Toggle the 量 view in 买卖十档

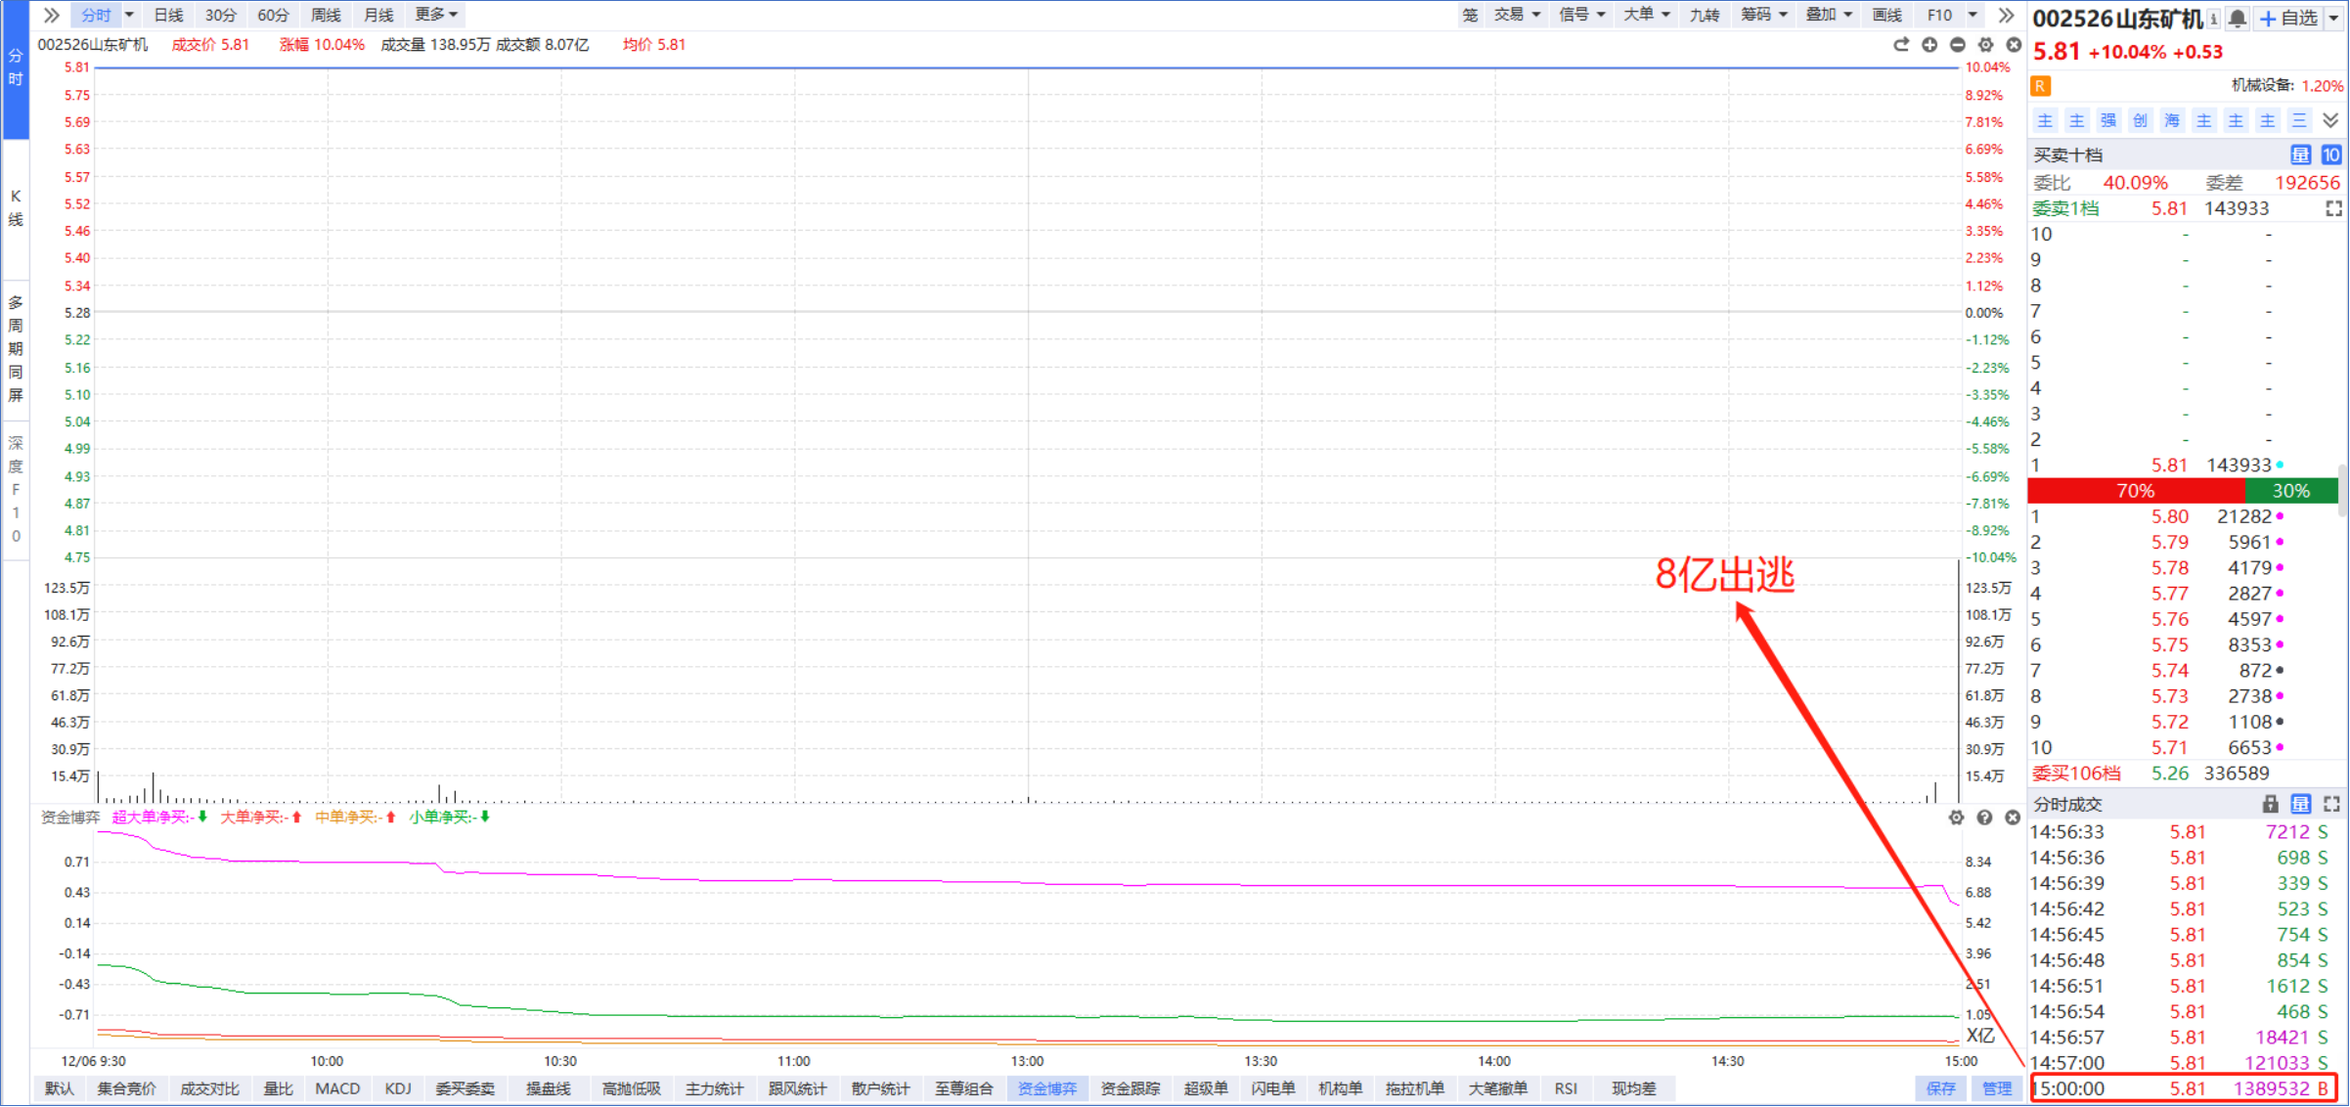click(2300, 155)
